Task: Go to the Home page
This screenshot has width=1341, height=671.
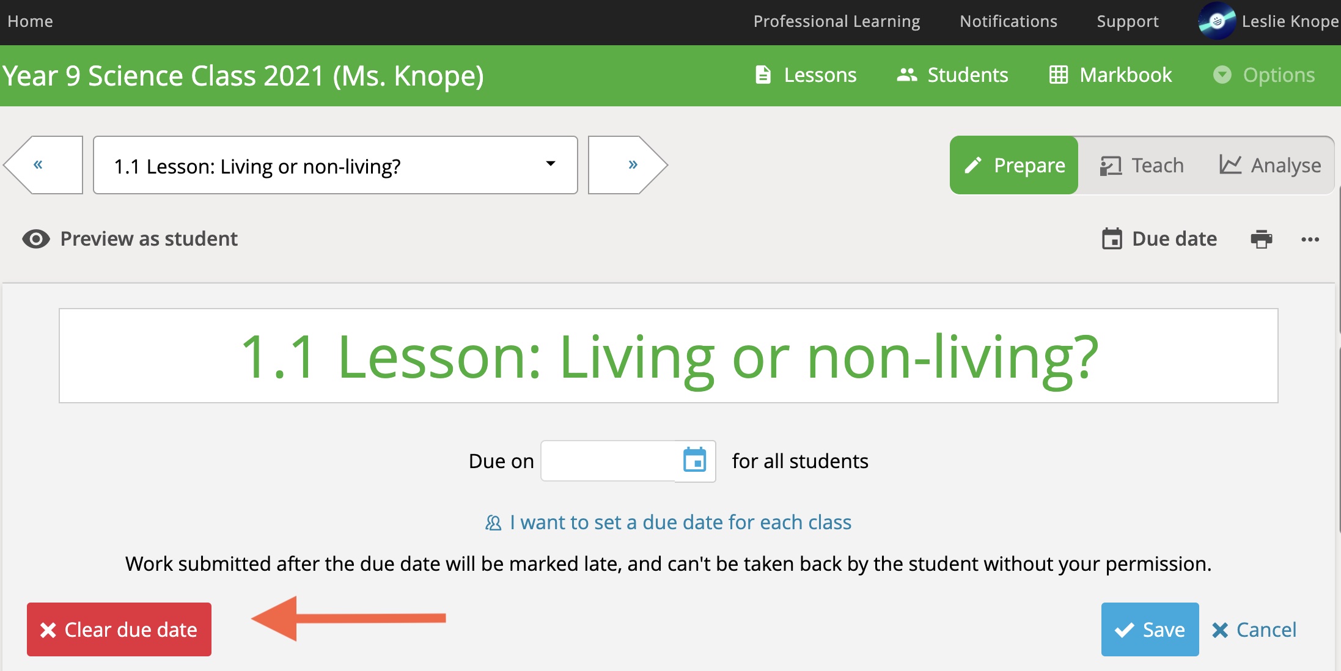Action: [x=30, y=21]
